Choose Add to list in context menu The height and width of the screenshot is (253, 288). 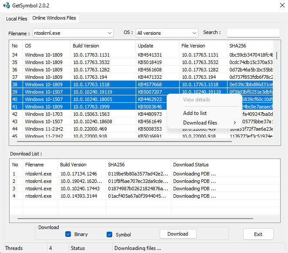pos(195,113)
